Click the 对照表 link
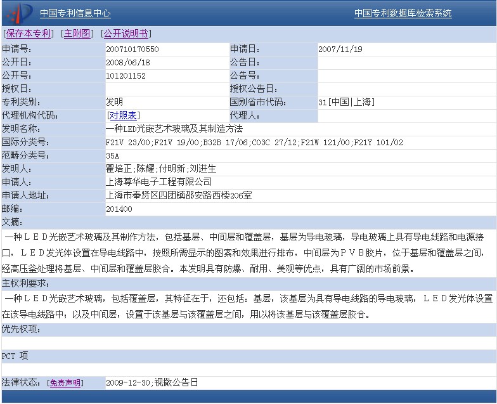The height and width of the screenshot is (404, 497). pyautogui.click(x=123, y=115)
